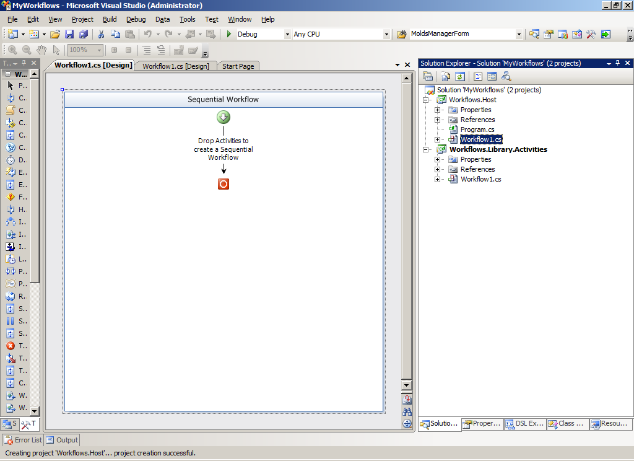The height and width of the screenshot is (461, 634).
Task: Click the Refresh icon in Solution Explorer
Action: [x=459, y=76]
